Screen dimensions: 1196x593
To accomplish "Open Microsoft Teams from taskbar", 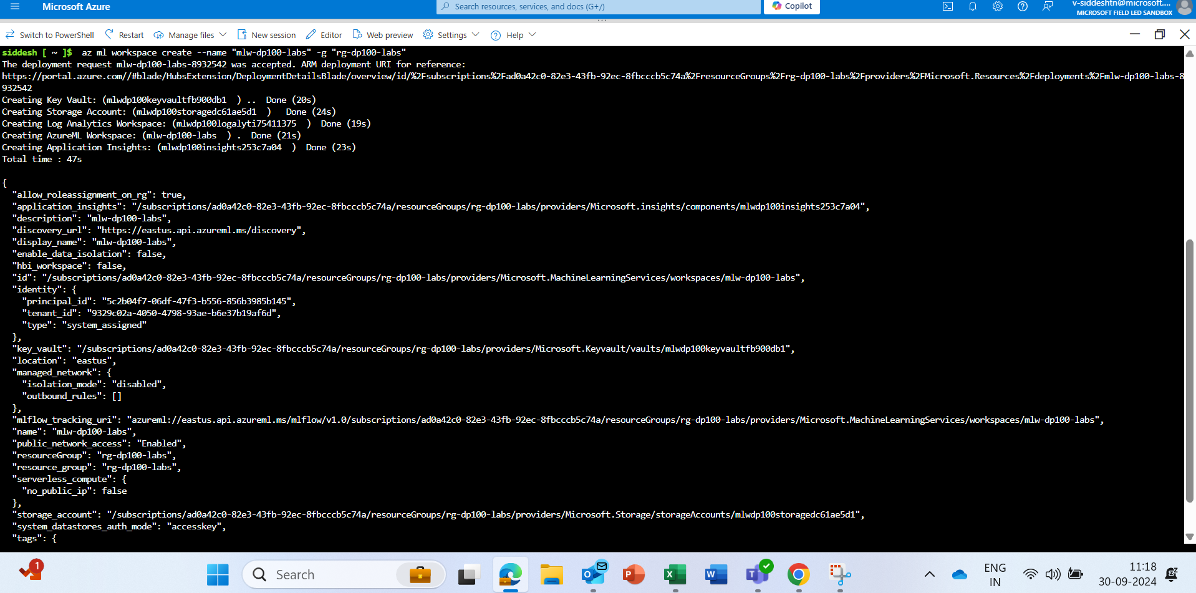I will pos(758,574).
